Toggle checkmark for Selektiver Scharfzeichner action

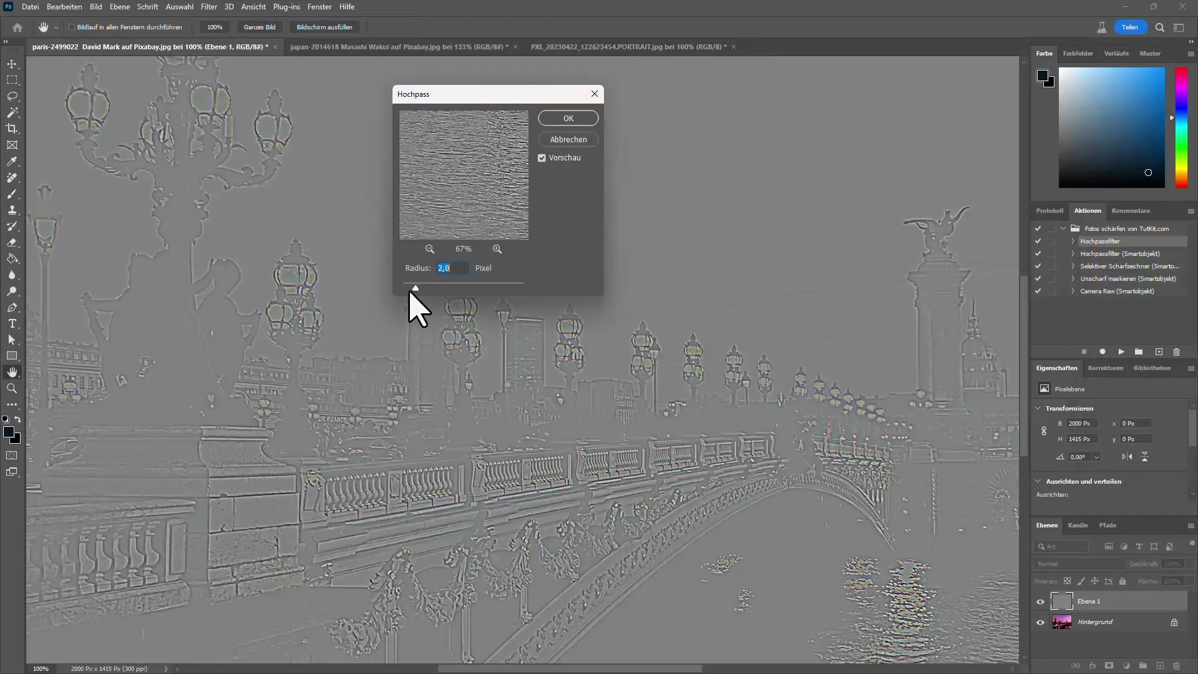1038,266
